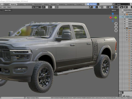The width and height of the screenshot is (132, 99).
Task: Expand the interior collection
Action: 125,19
